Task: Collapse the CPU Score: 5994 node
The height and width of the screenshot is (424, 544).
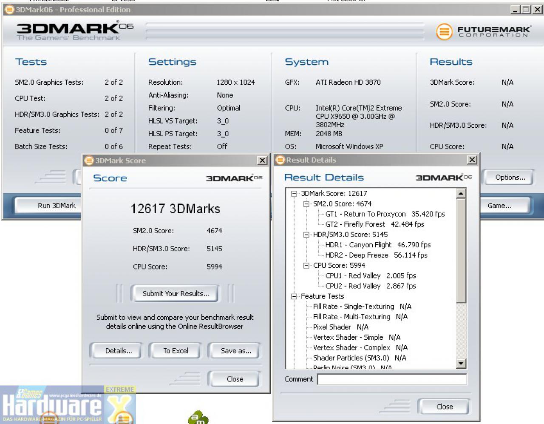Action: tap(306, 266)
